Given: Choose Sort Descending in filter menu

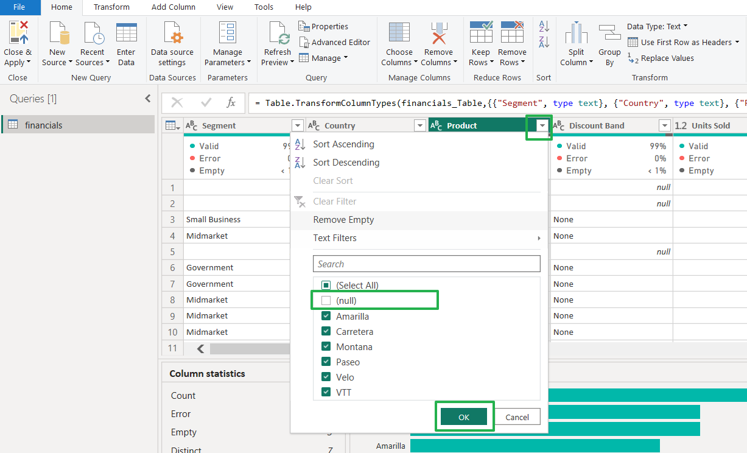Looking at the screenshot, I should click(x=346, y=163).
